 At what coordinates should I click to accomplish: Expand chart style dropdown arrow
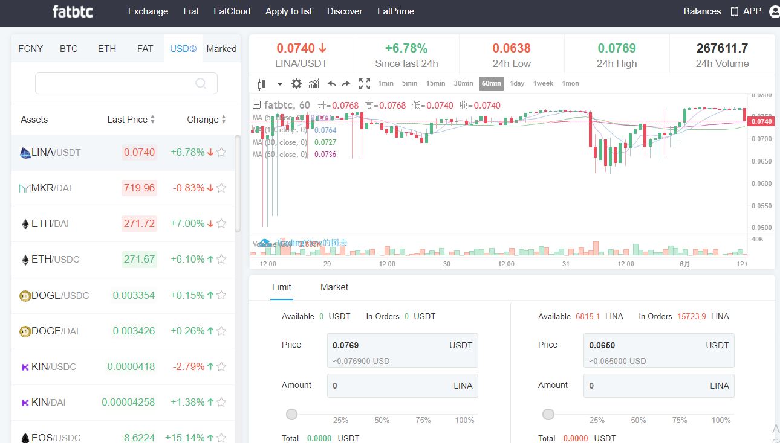279,84
